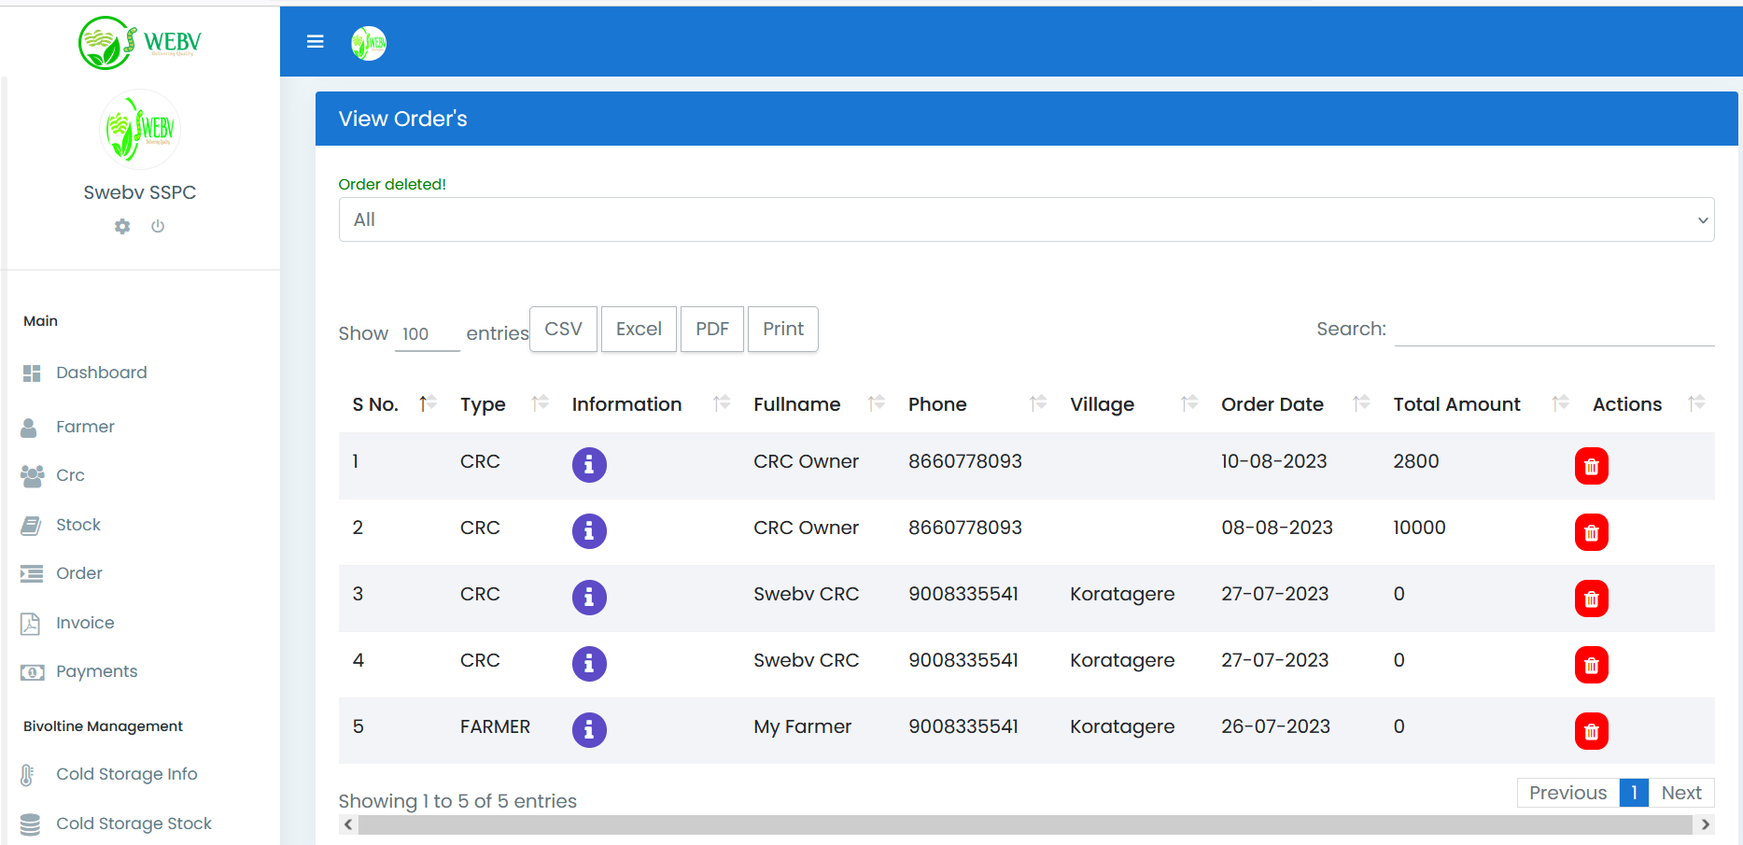Open the All filter dropdown
This screenshot has height=845, width=1743.
(1025, 219)
